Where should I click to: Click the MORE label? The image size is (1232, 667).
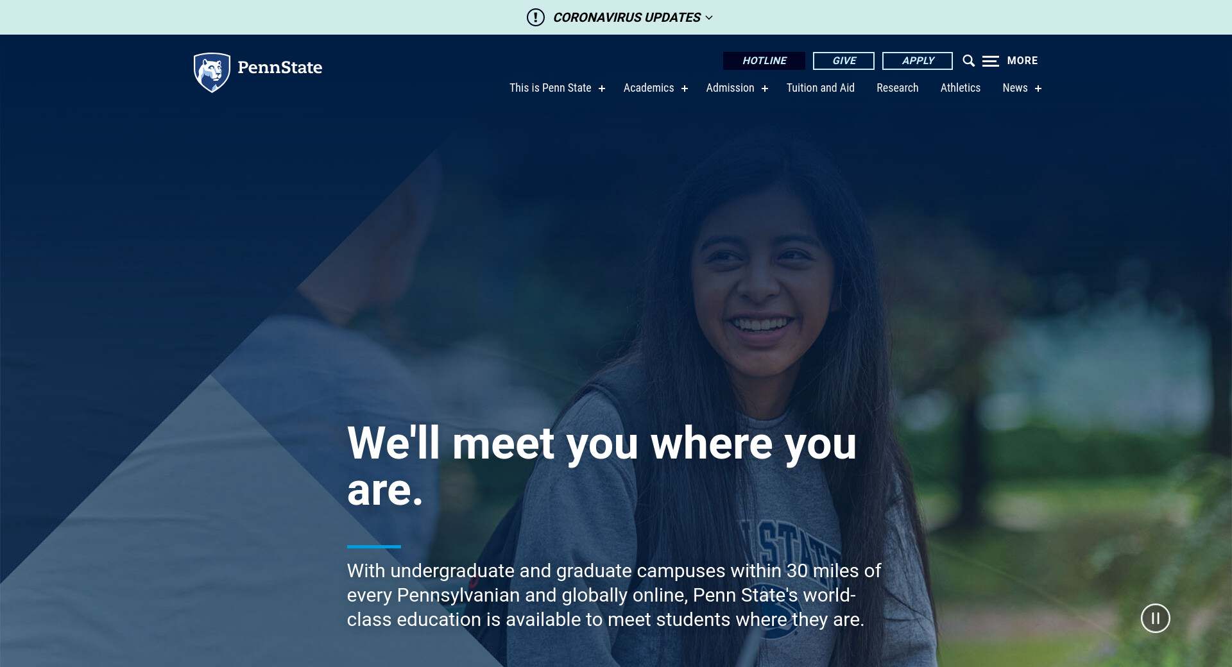[x=1022, y=60]
